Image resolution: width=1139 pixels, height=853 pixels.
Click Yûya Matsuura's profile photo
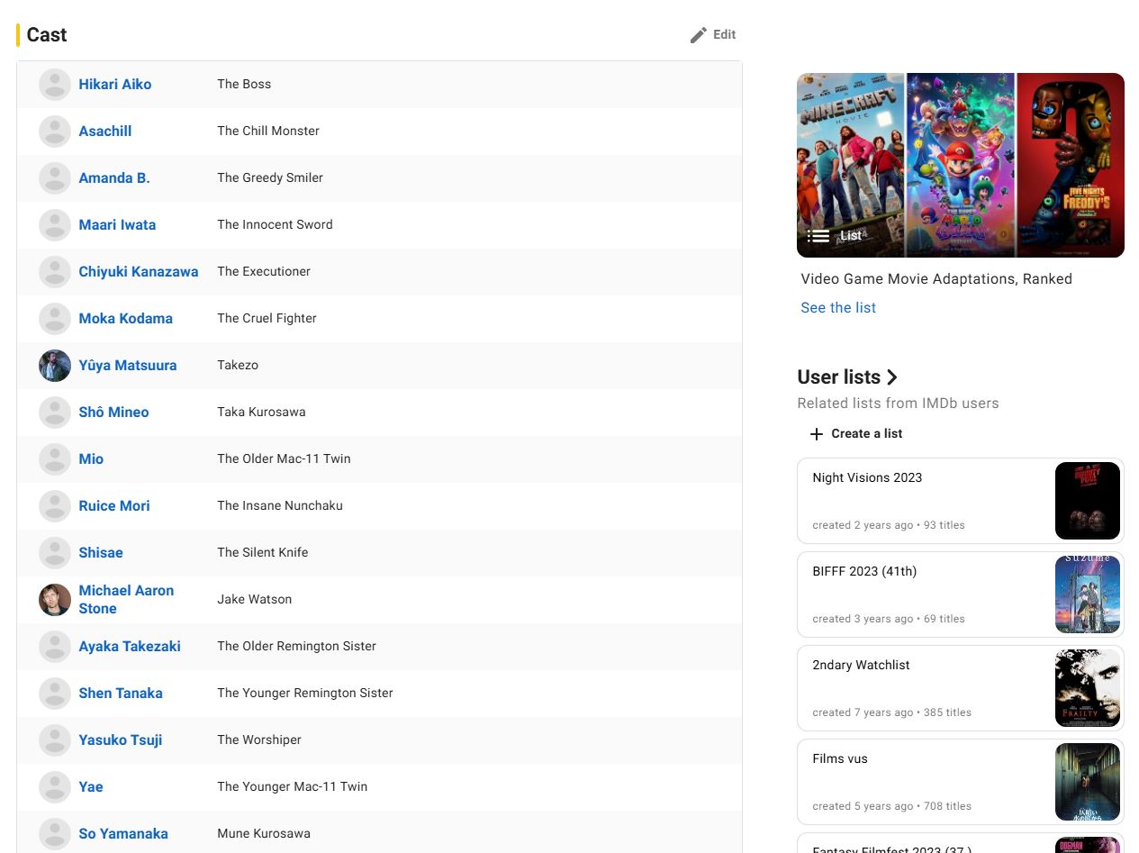(55, 366)
